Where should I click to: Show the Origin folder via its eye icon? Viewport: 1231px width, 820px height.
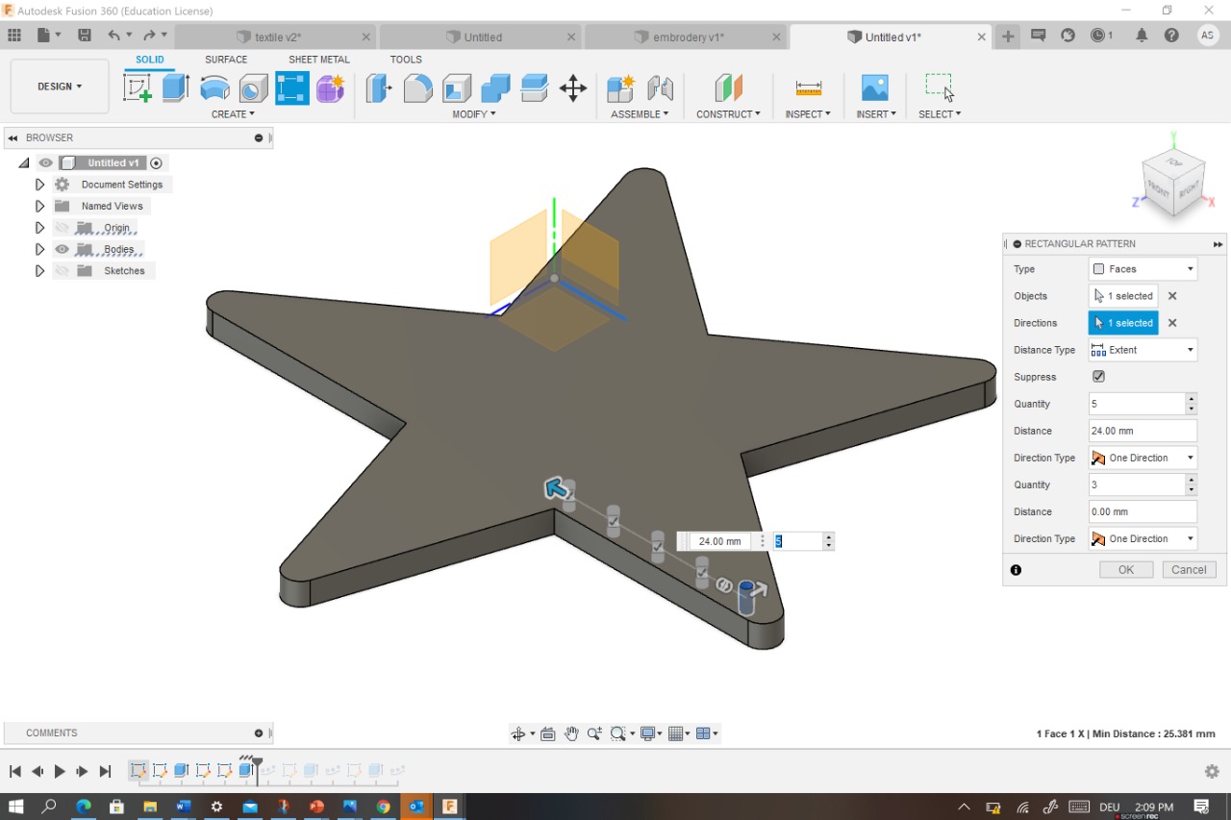pos(63,228)
